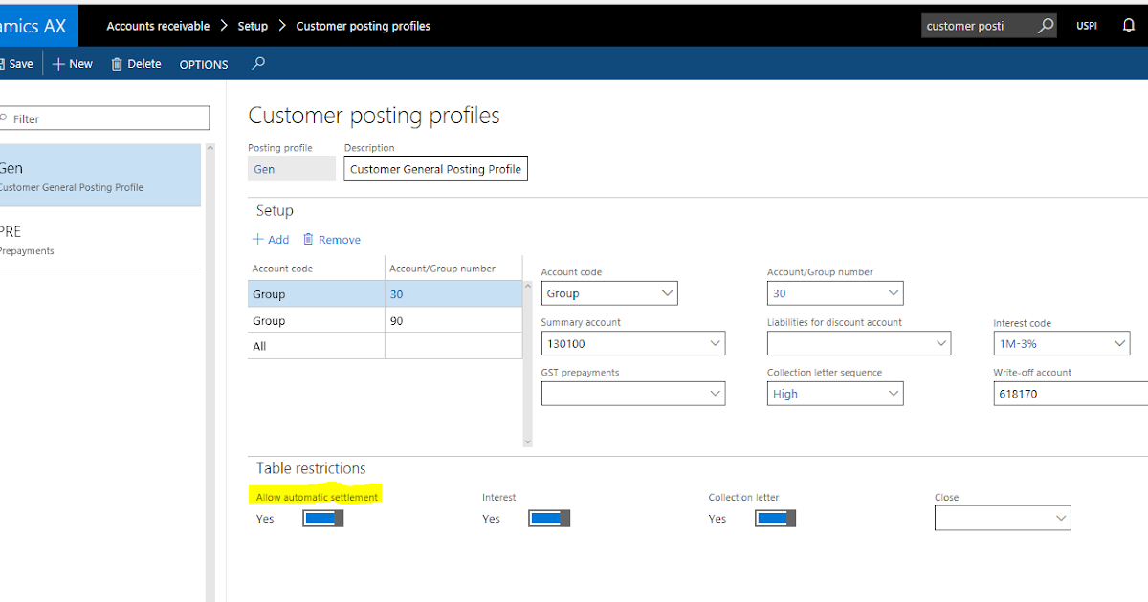Turn off the Collection letter toggle
The image size is (1148, 602).
775,517
